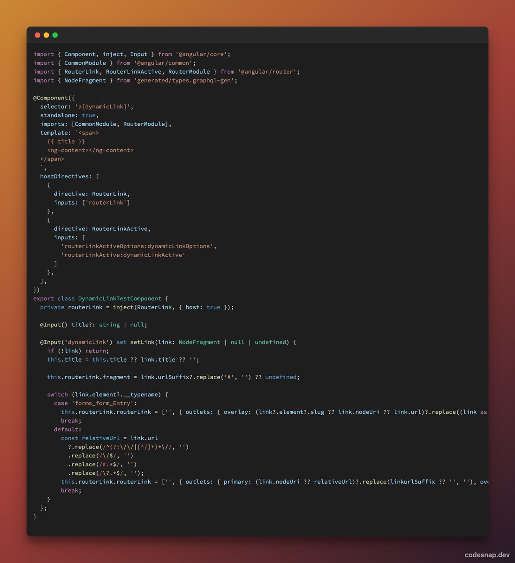Viewport: 515px width, 563px height.
Task: Click the '<ng-content></ng-content>' tag
Action: 91,150
